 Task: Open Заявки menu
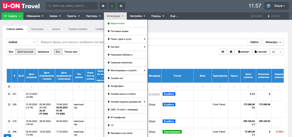click(x=55, y=16)
